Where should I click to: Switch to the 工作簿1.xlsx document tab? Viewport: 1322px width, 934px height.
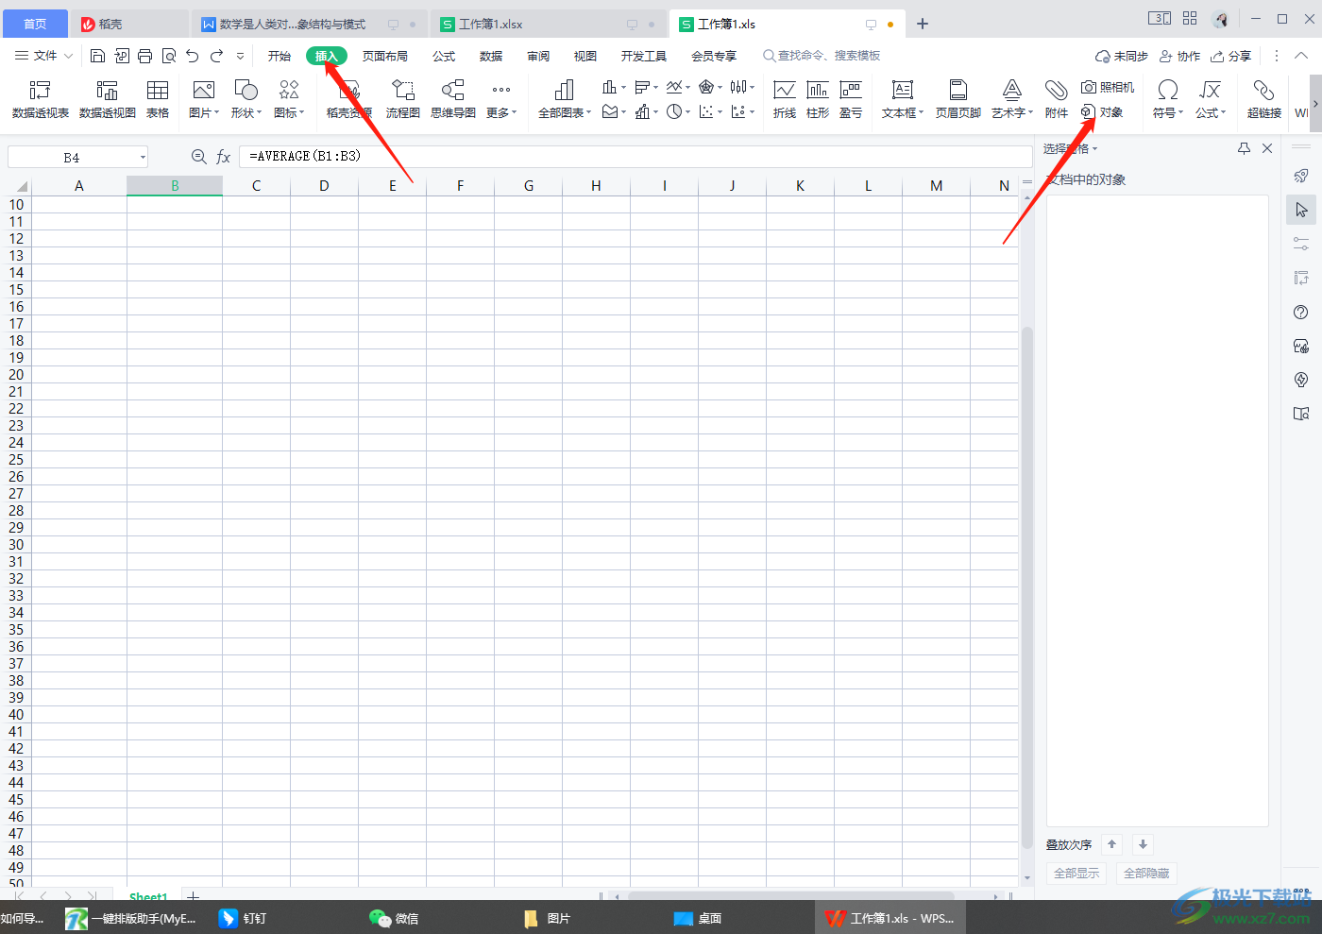(x=548, y=24)
